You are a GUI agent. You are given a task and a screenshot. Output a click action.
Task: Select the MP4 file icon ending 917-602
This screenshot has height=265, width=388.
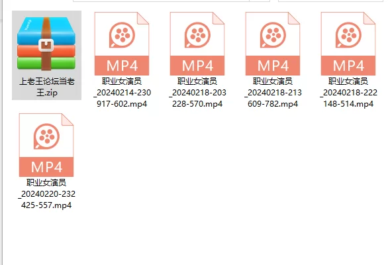click(122, 44)
